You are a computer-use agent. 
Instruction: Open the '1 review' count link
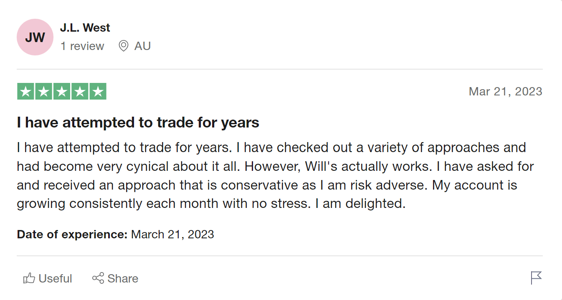click(x=82, y=46)
